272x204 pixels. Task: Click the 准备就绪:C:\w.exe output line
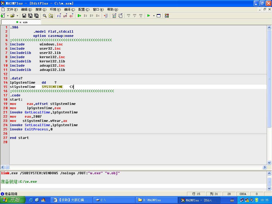tap(19, 182)
